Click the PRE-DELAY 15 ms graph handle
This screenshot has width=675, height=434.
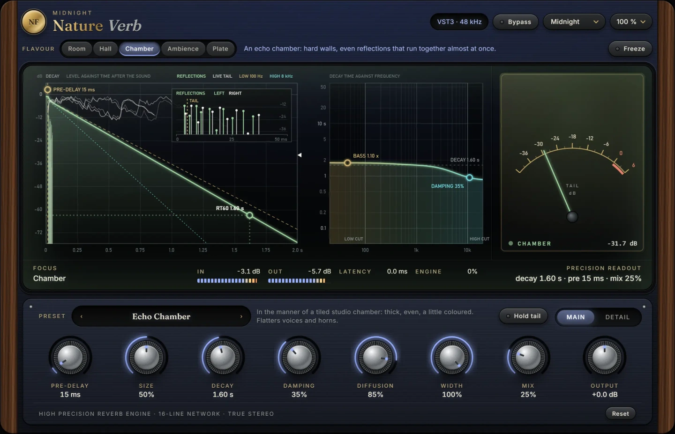[x=47, y=89]
